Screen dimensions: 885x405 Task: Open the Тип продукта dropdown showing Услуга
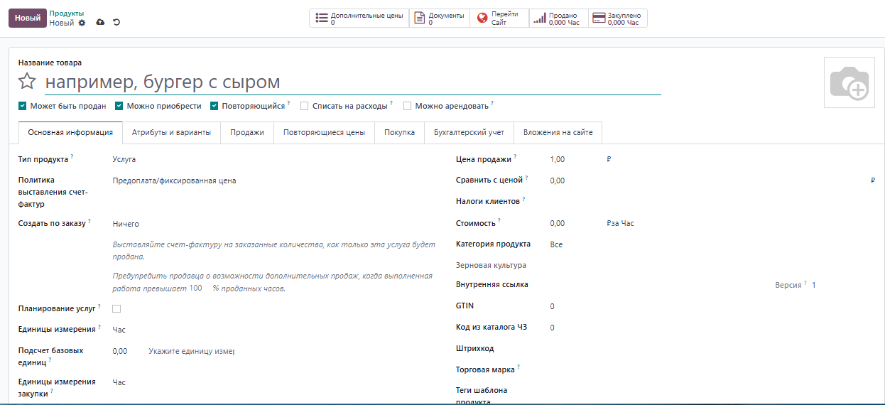click(275, 159)
